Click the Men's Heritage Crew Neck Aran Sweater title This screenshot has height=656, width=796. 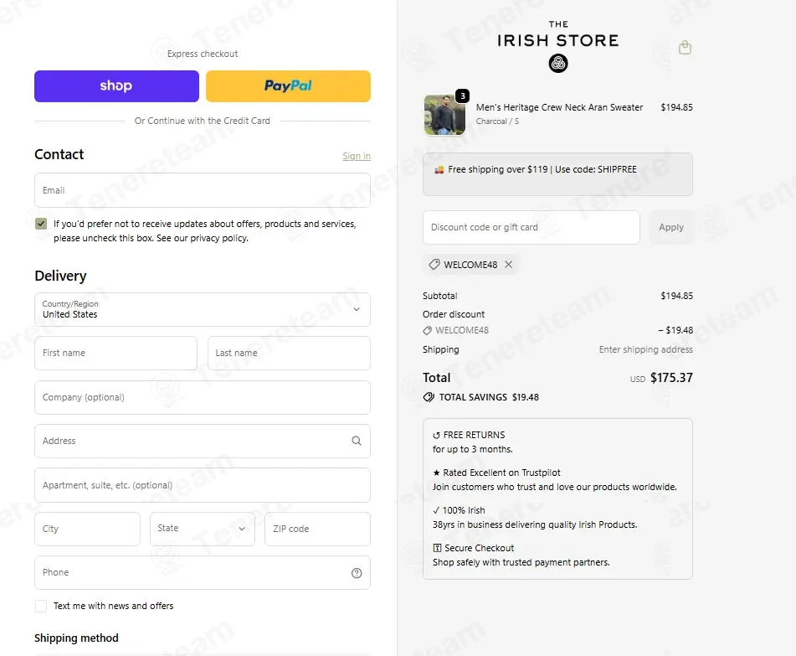tap(559, 107)
